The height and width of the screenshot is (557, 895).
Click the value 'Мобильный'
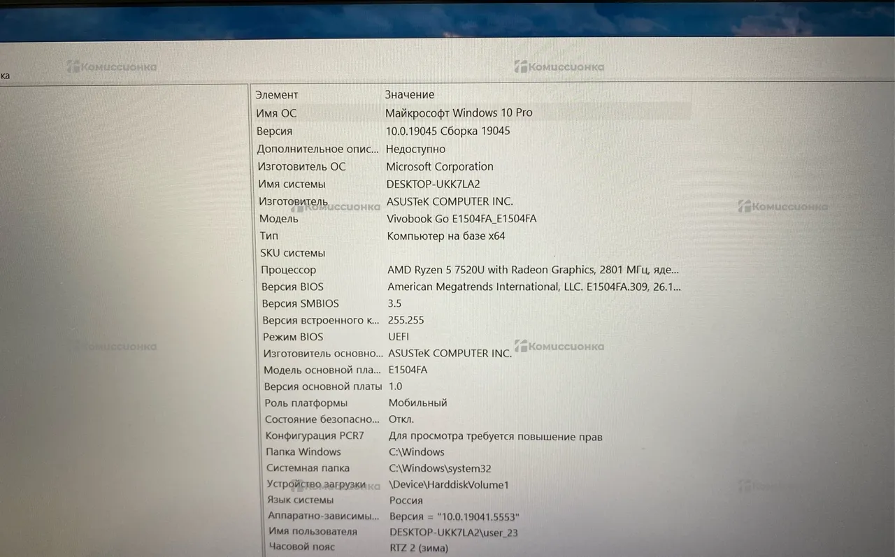[x=418, y=403]
